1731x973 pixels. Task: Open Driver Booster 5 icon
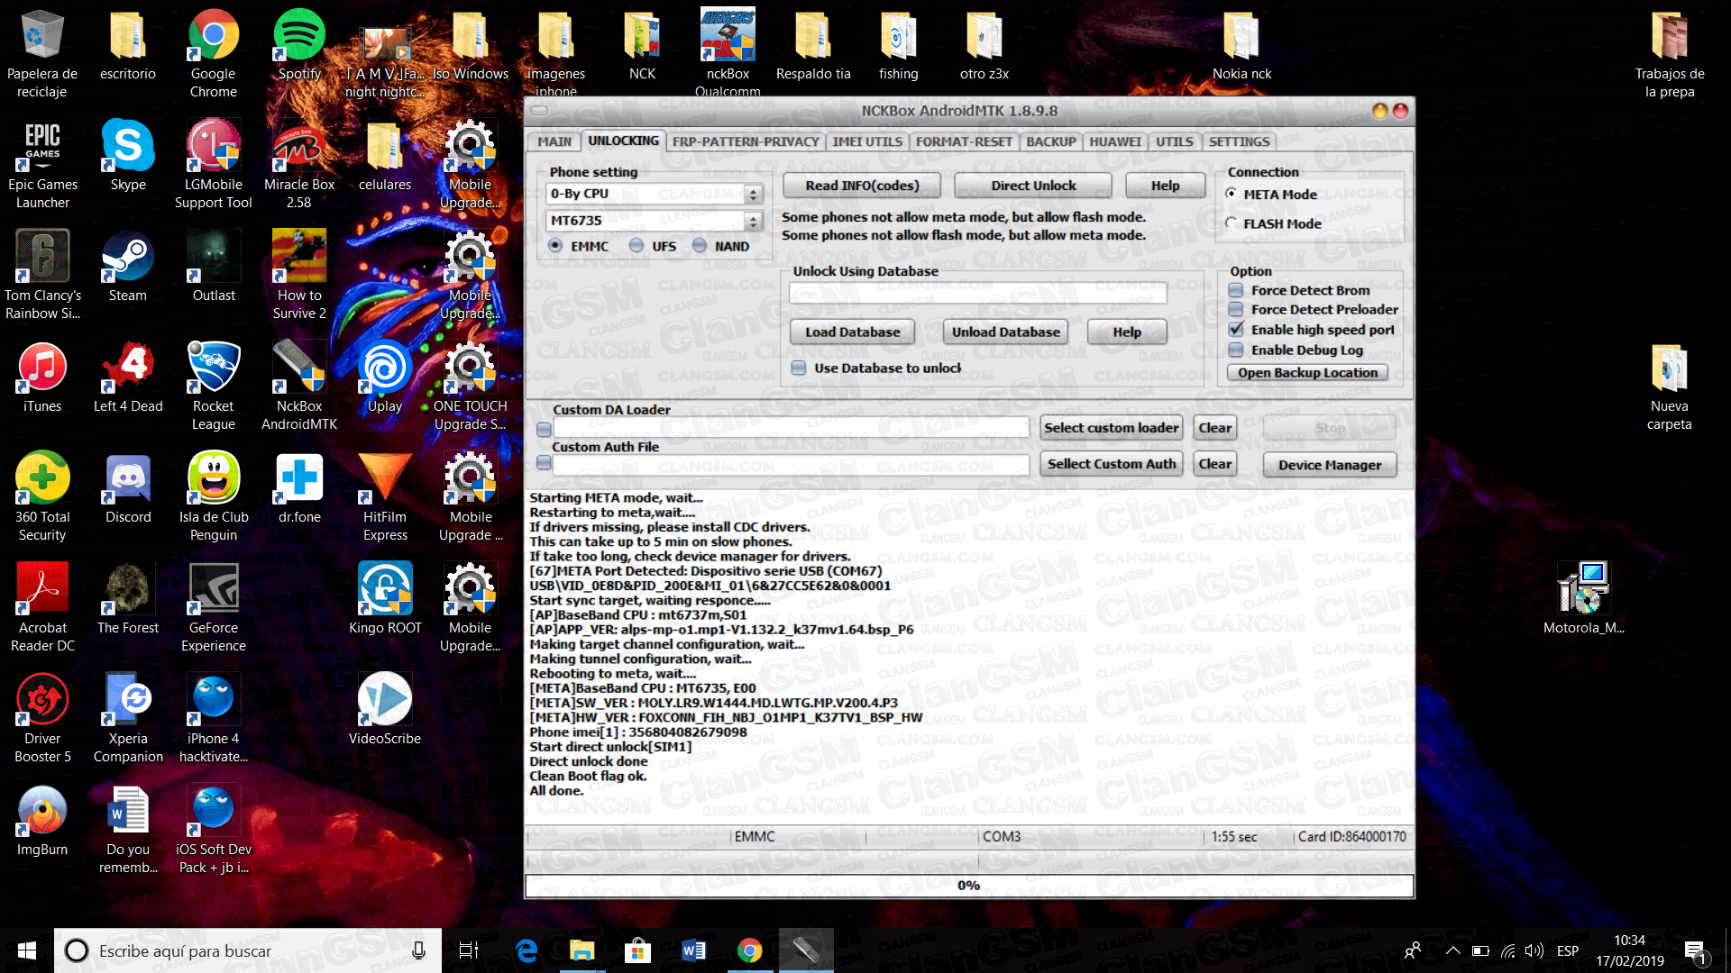(x=42, y=719)
